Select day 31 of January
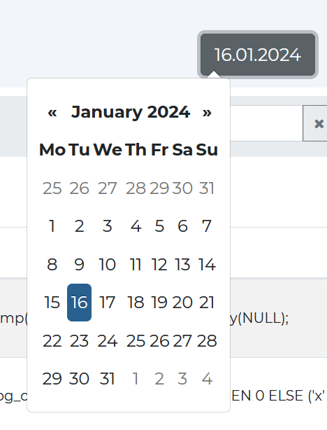327x430 pixels. pyautogui.click(x=108, y=379)
